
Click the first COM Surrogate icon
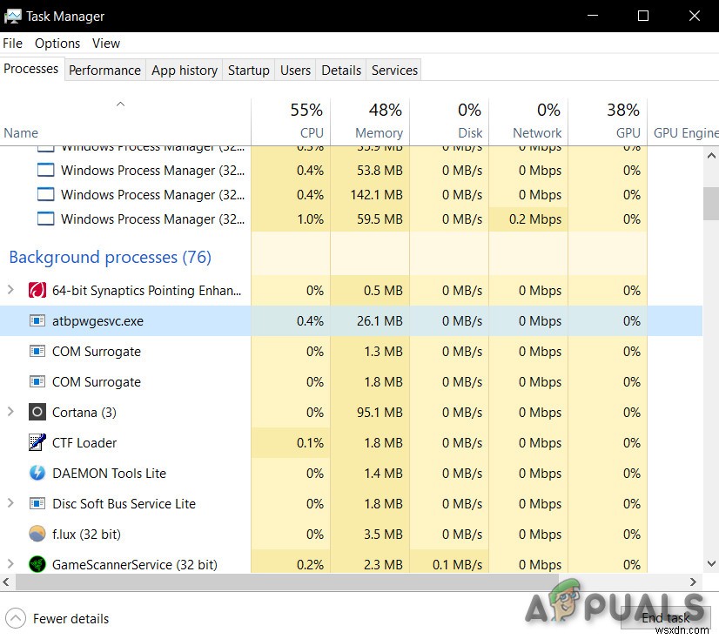38,351
